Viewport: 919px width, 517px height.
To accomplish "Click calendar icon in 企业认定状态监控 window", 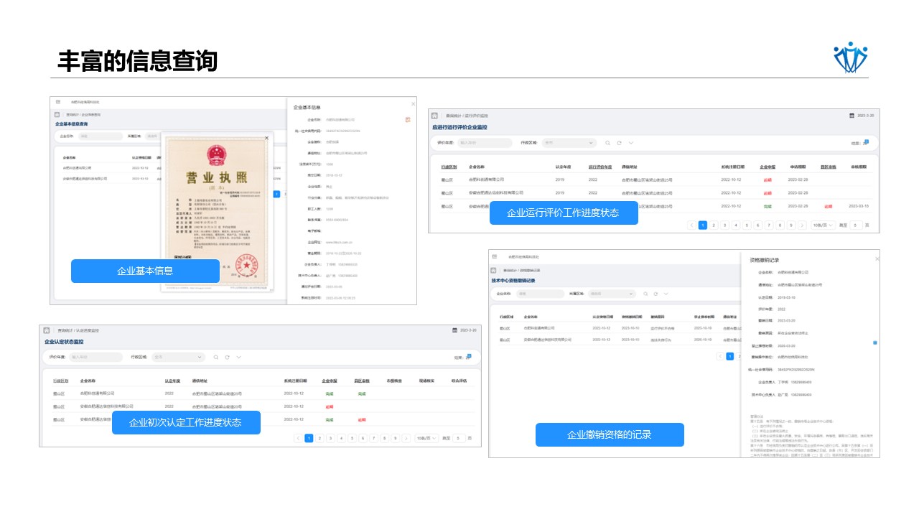I will 454,330.
